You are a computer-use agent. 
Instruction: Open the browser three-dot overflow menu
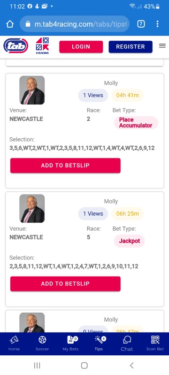(x=157, y=24)
